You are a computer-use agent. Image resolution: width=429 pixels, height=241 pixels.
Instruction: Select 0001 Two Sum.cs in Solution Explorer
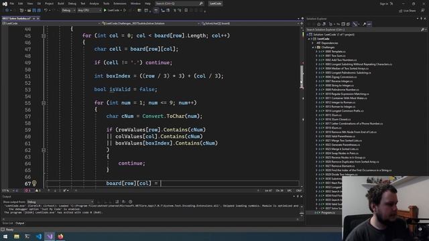point(335,56)
